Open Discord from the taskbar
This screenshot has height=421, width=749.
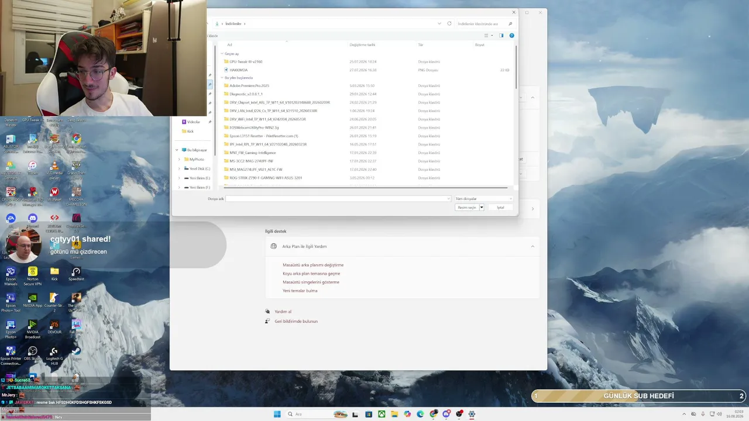(x=446, y=414)
